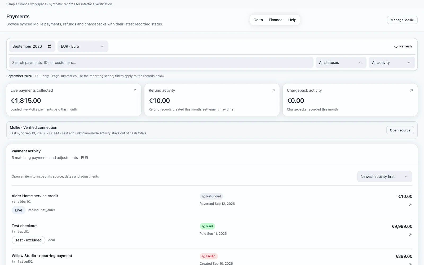The image size is (424, 265).
Task: Click the Mollie · Verified connection text
Action: (33, 127)
